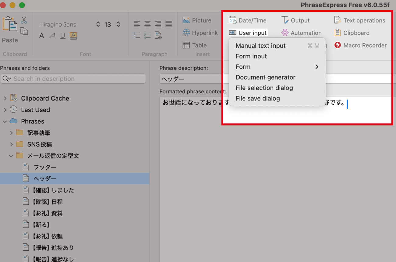Open the Clipboard macro menu
396x262 pixels.
[352, 33]
